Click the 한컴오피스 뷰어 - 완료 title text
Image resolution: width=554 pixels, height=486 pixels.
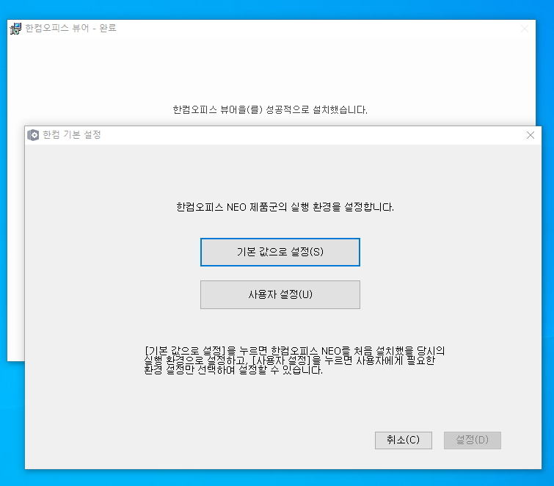[70, 28]
